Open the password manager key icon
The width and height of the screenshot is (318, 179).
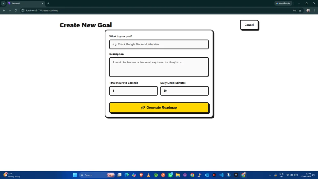click(294, 10)
